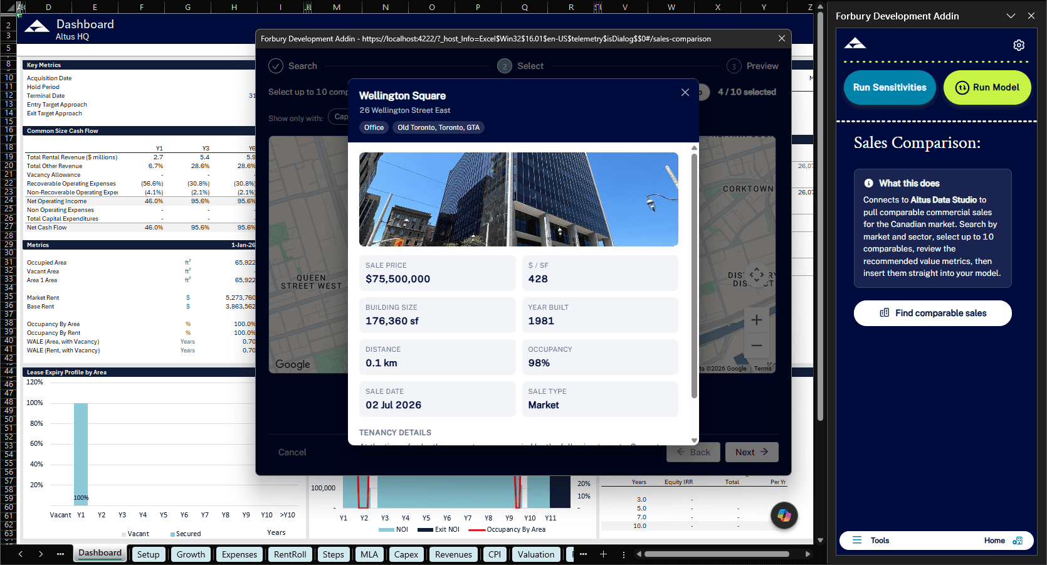The image size is (1047, 565).
Task: Open the Revenues sheet tab
Action: click(453, 554)
